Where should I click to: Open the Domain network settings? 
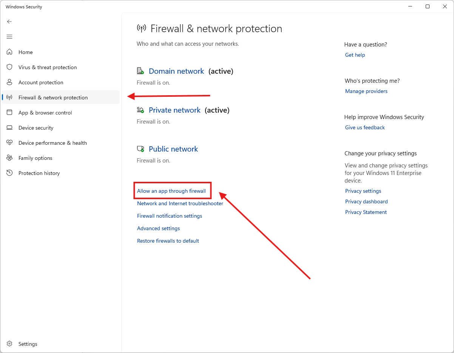pyautogui.click(x=176, y=71)
